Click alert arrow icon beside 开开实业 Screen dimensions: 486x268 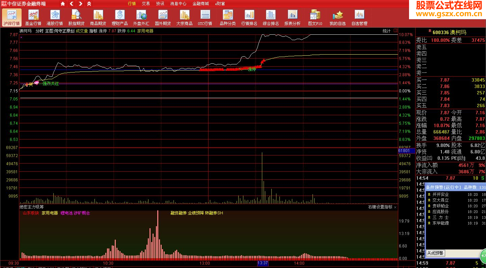pos(429,195)
